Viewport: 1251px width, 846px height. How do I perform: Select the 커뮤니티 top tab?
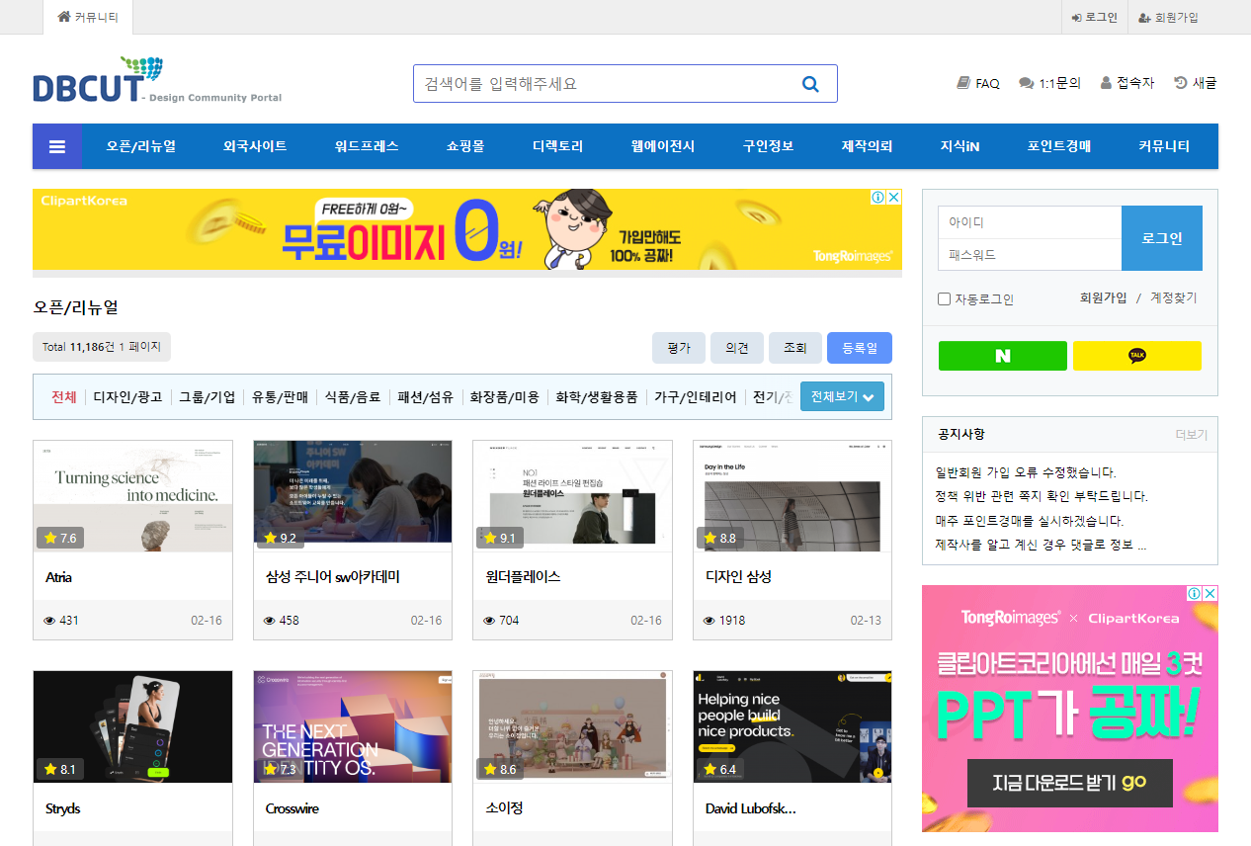(x=88, y=17)
